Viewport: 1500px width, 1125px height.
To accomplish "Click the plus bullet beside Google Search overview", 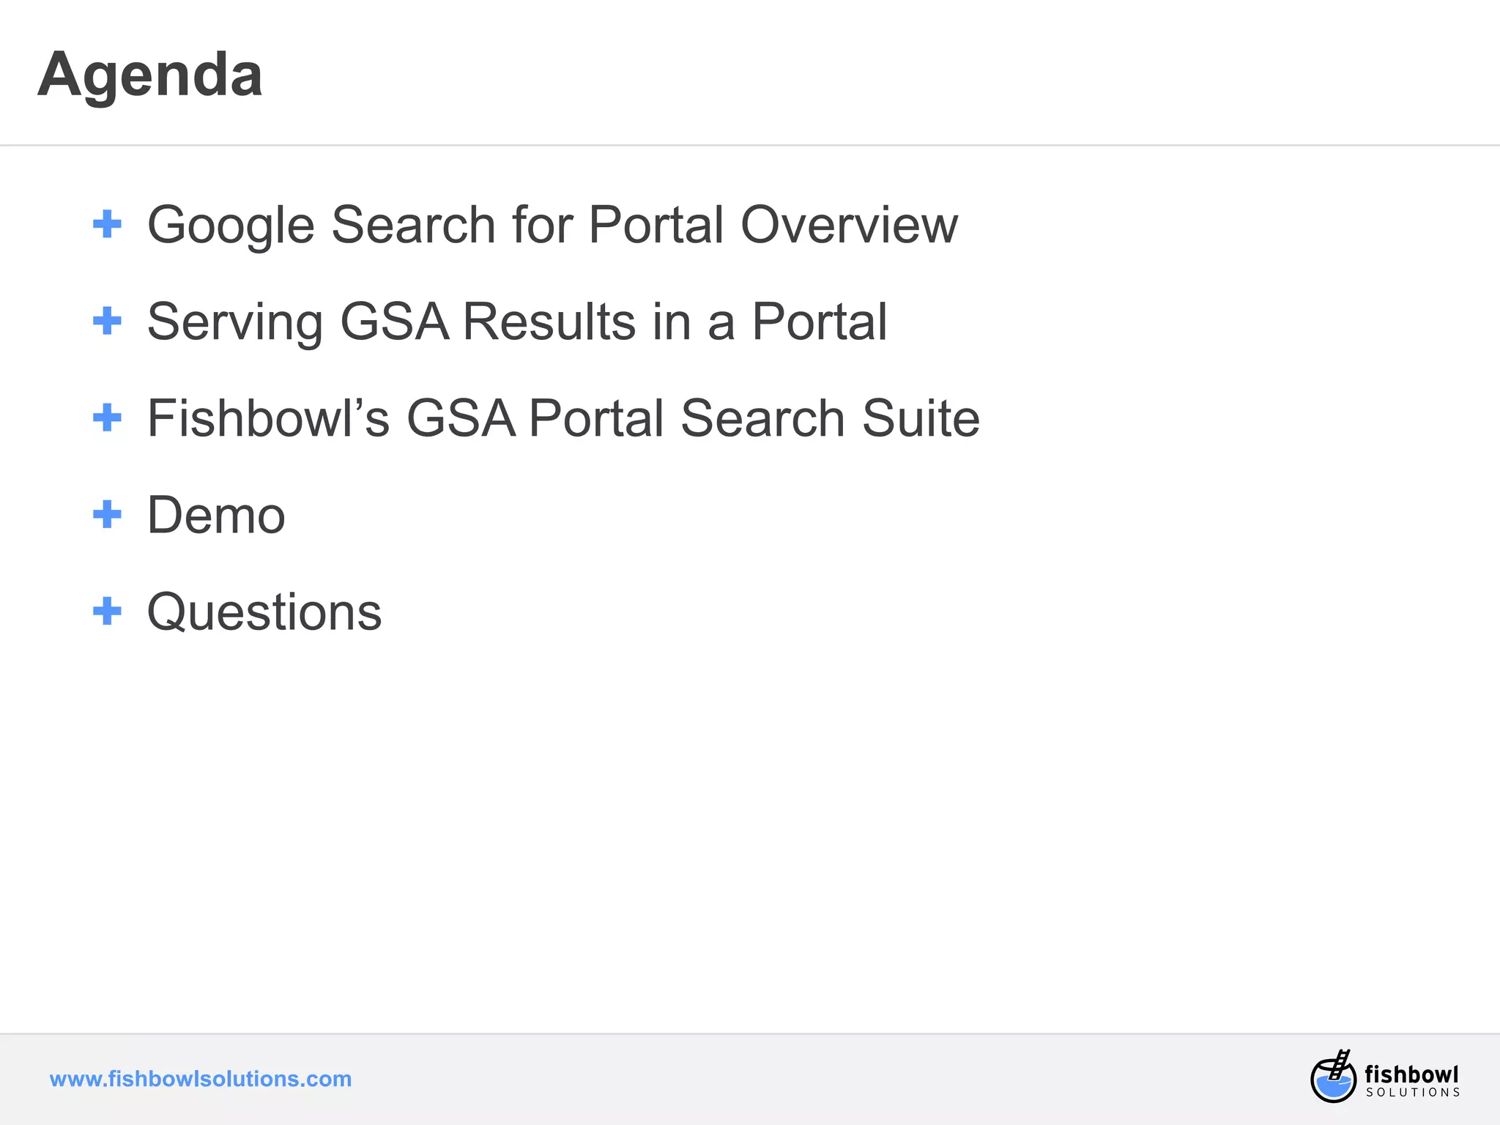I will point(107,224).
